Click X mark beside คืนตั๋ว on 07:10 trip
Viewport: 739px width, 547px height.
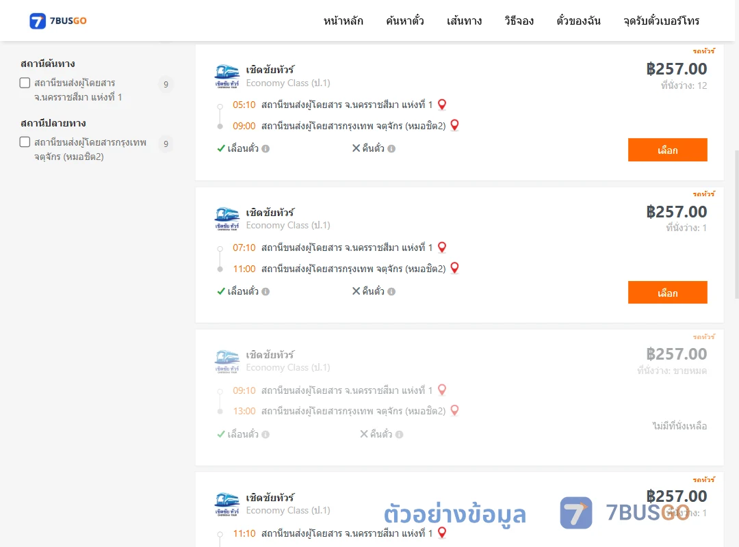click(x=356, y=291)
